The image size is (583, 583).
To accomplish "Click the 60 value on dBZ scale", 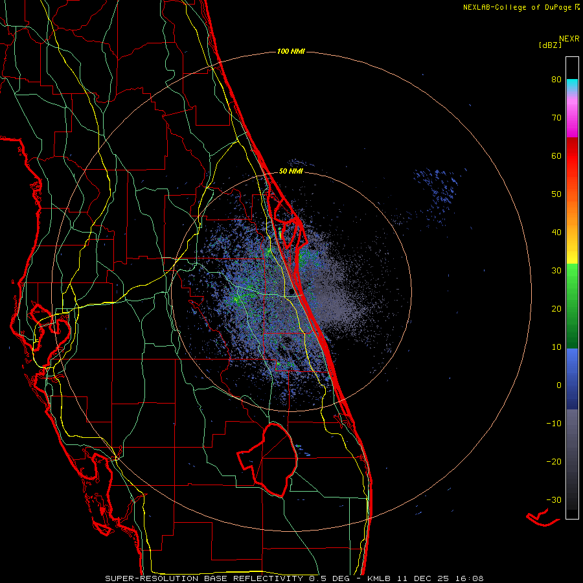I will click(556, 155).
